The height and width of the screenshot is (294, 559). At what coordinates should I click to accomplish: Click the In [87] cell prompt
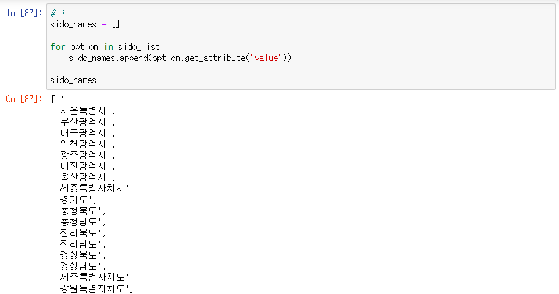pyautogui.click(x=23, y=13)
